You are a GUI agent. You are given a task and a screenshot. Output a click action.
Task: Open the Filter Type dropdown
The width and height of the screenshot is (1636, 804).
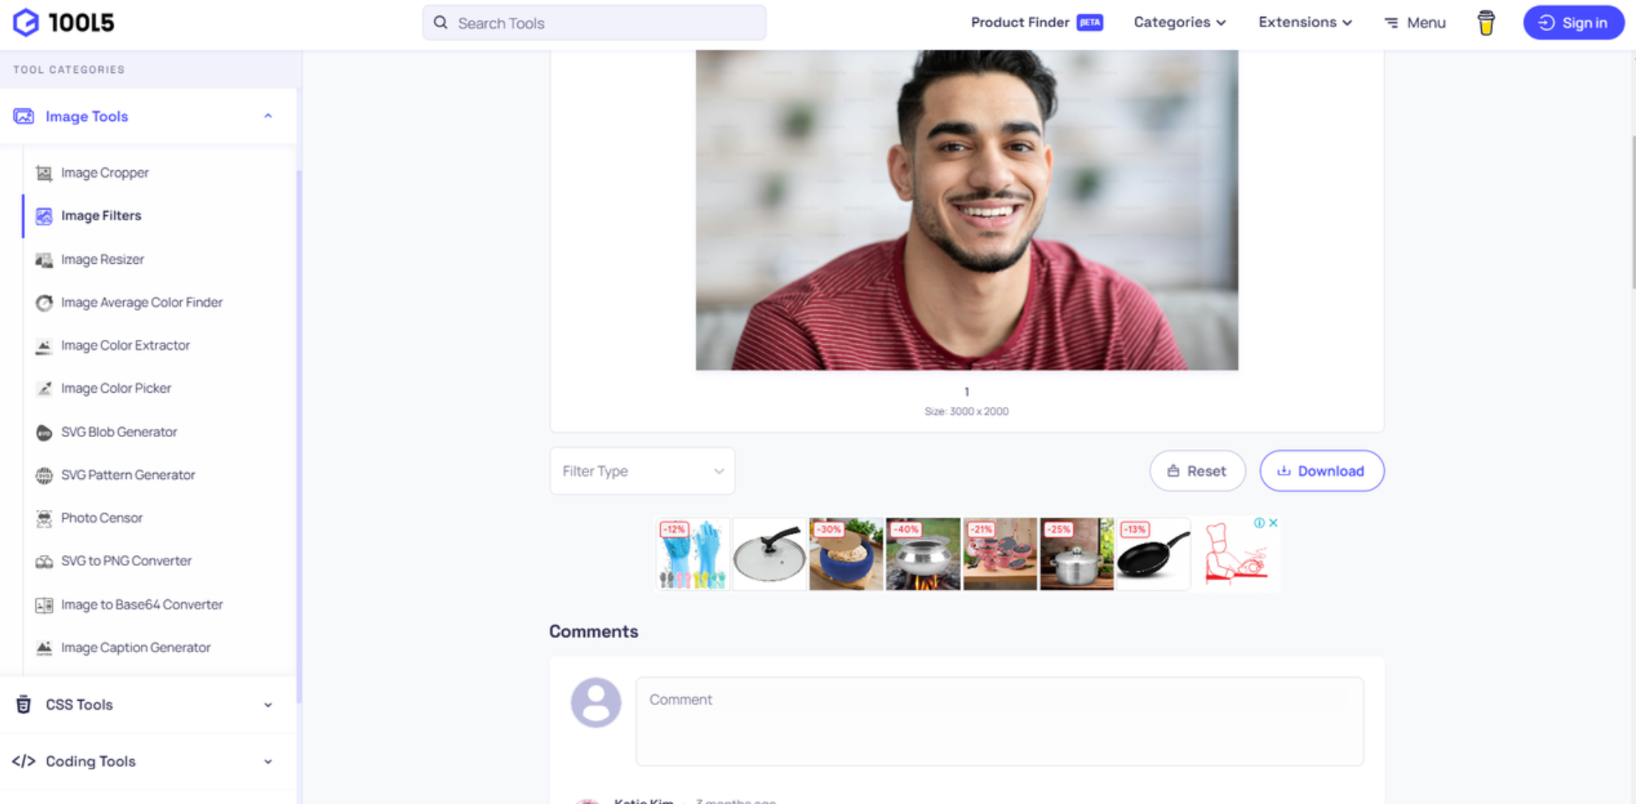[641, 470]
